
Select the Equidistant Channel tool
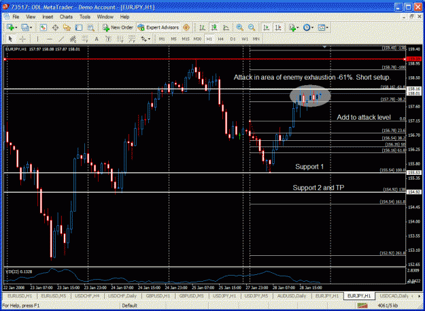coord(73,39)
